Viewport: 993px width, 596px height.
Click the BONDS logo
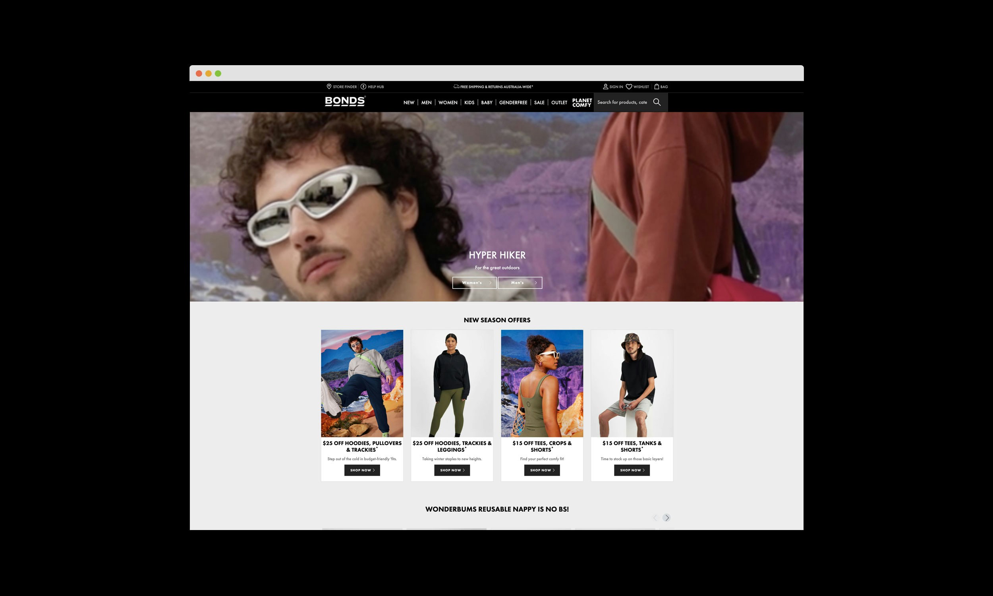click(345, 101)
